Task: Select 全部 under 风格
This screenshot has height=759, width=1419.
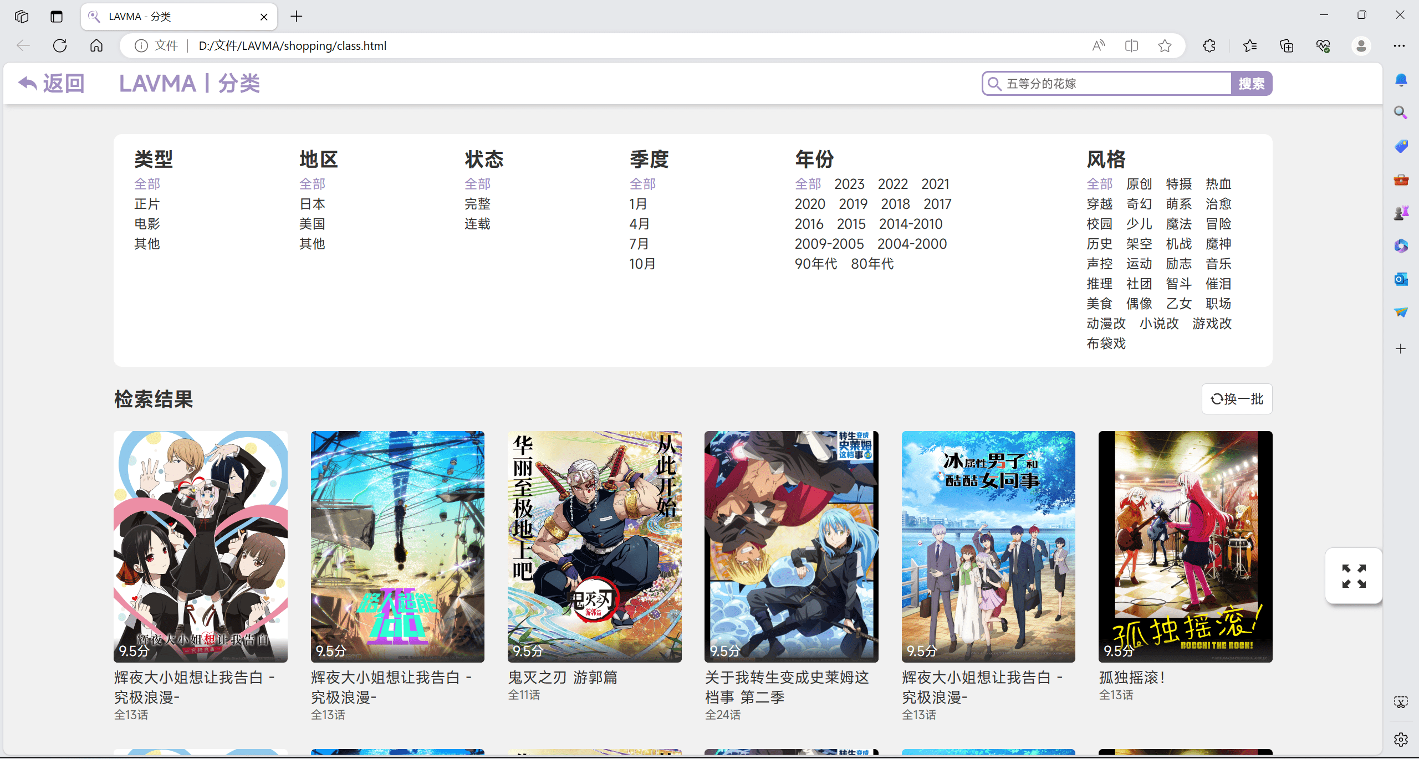Action: click(x=1099, y=184)
